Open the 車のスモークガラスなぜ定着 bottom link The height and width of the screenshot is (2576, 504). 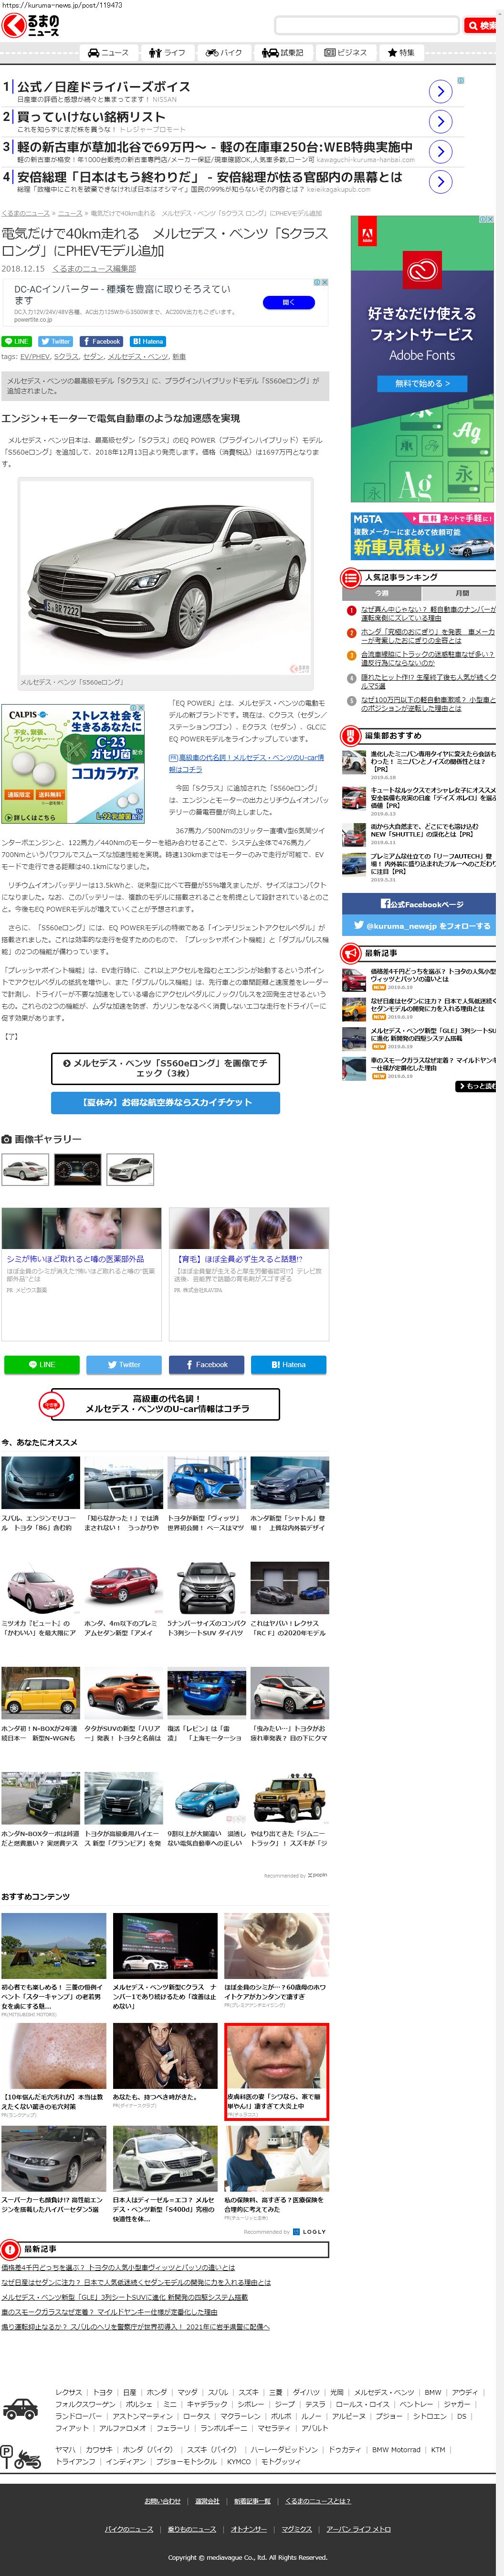tap(109, 2311)
